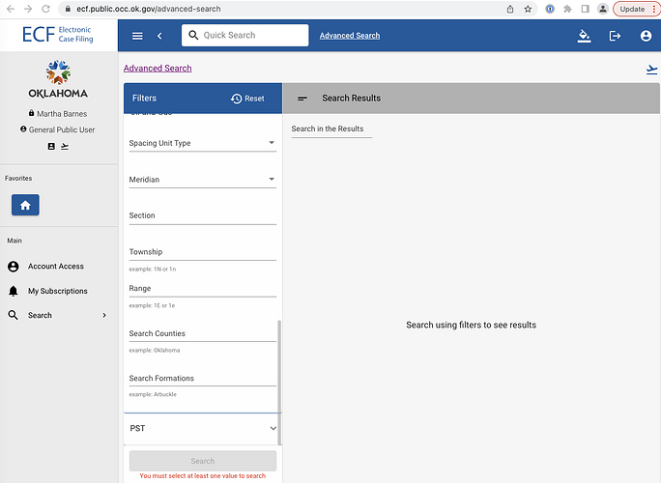The height and width of the screenshot is (483, 661).
Task: Click the Search Counties field
Action: tap(202, 334)
